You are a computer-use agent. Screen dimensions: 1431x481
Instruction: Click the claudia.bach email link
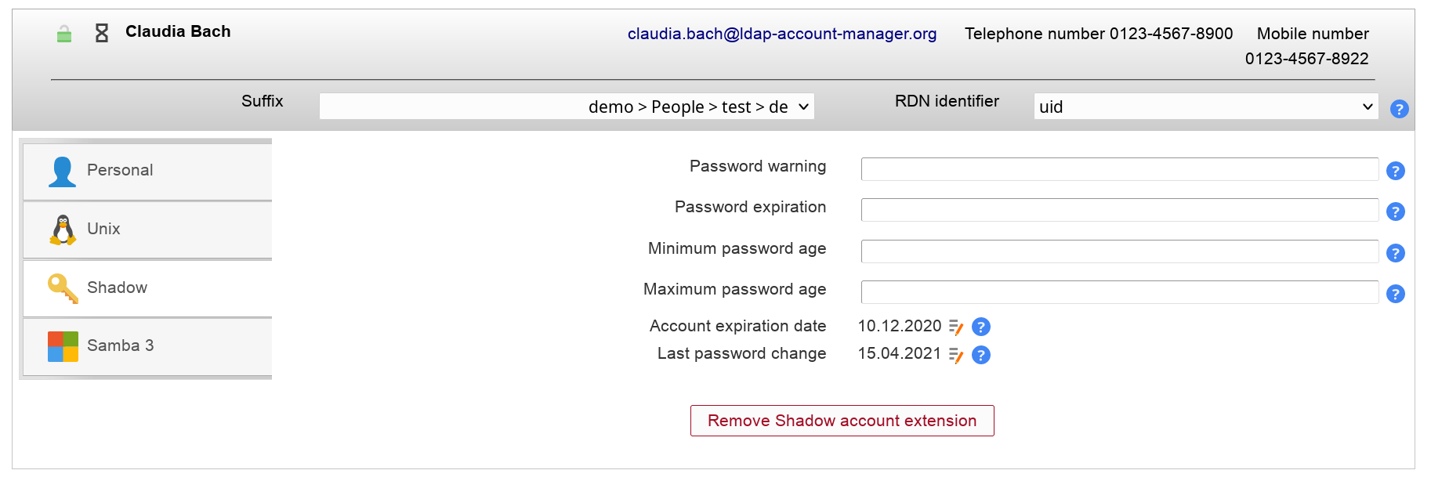[x=781, y=34]
